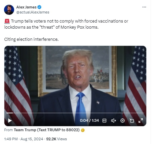Click the tweet text about Monkey Pox
The width and height of the screenshot is (154, 144).
66,24
